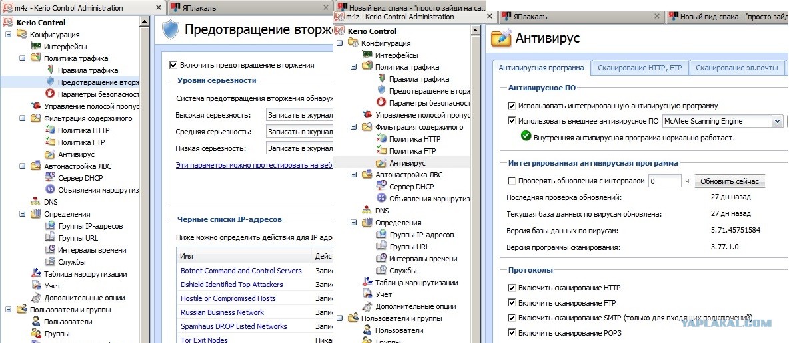This screenshot has height=343, width=789.
Task: Click Сервер DHCP icon in Intrusion Prevention window
Action: (50, 177)
